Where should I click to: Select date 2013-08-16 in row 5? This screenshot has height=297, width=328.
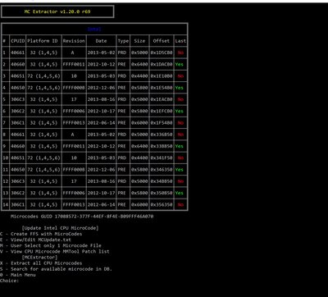tap(101, 99)
